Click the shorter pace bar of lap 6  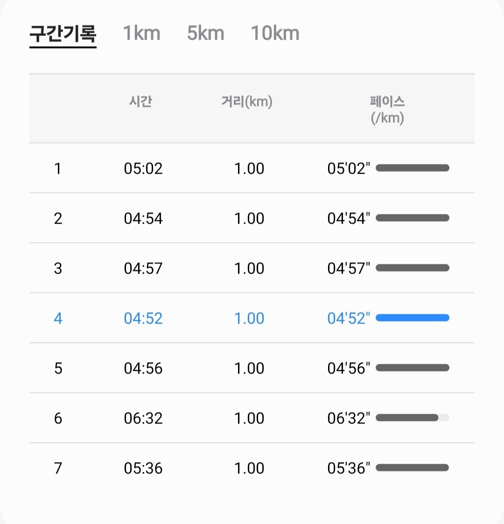coord(407,418)
